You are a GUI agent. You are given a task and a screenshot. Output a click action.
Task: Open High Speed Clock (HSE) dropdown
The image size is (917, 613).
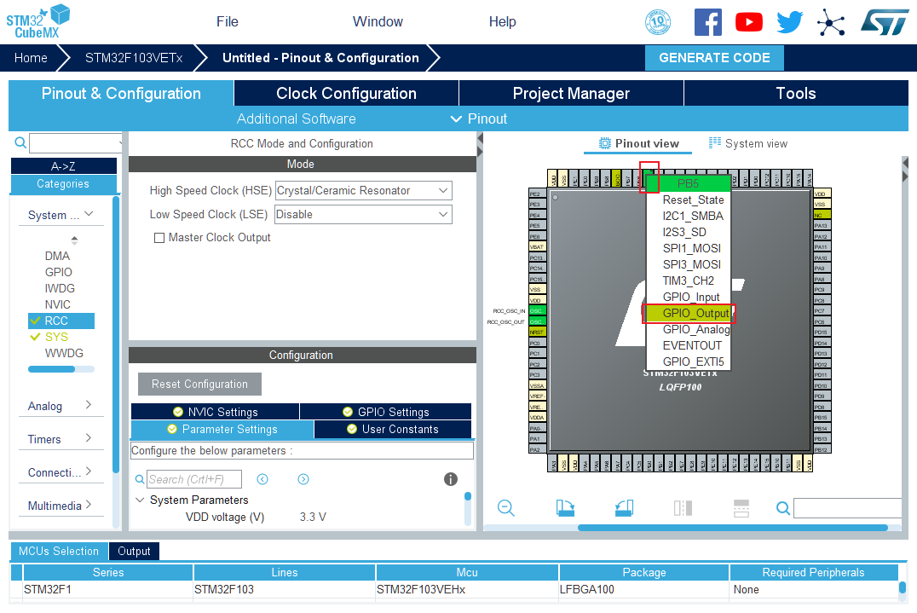point(363,191)
